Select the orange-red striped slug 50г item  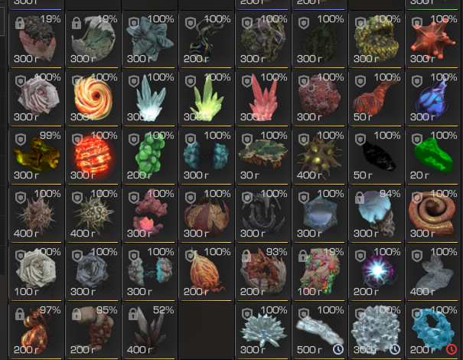[377, 97]
